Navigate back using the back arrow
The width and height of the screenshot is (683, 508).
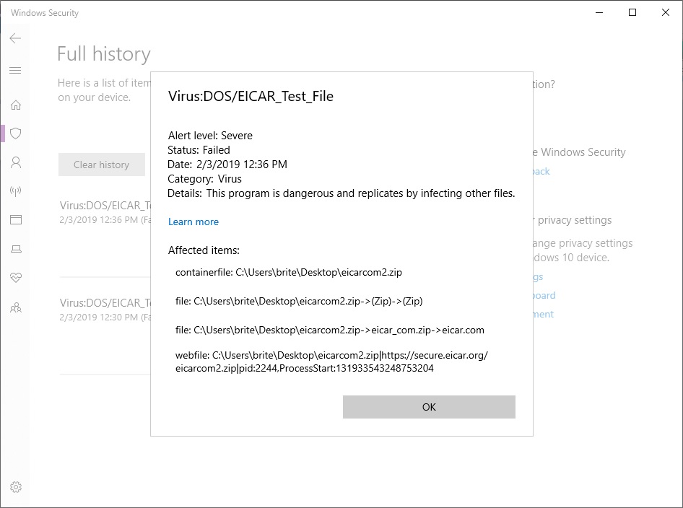15,38
